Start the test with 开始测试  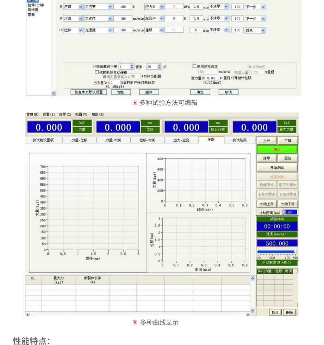[x=277, y=168]
